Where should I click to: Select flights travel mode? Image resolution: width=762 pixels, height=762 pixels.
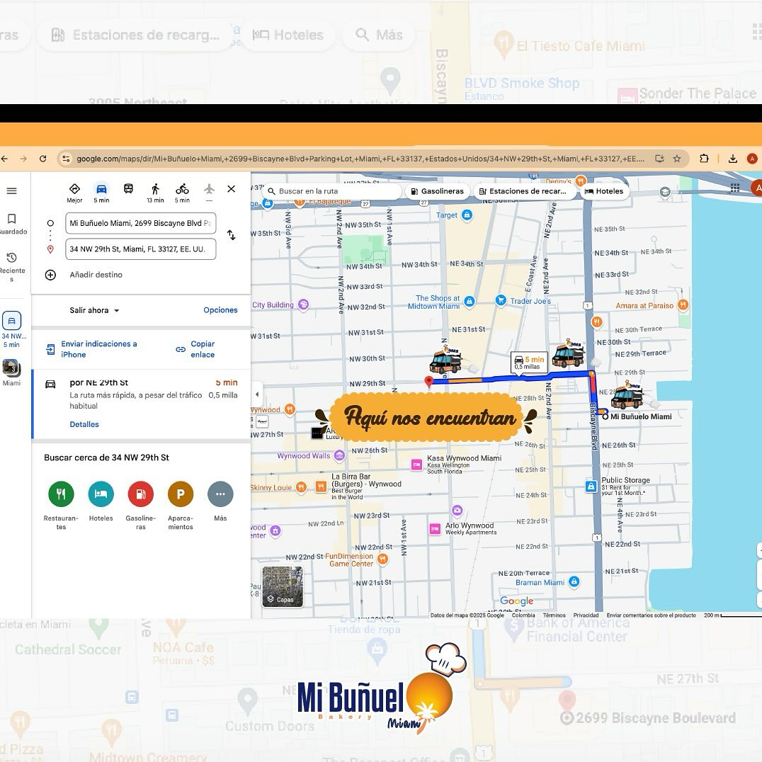pos(209,192)
